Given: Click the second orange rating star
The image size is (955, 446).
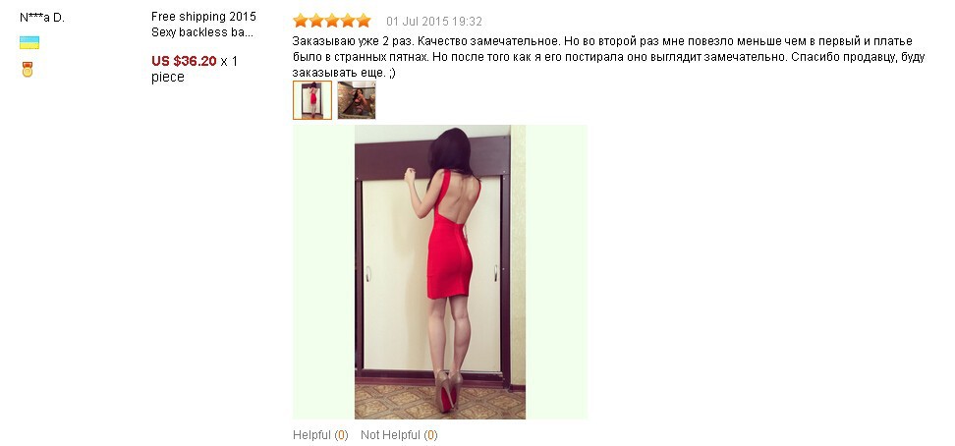Looking at the screenshot, I should (x=316, y=21).
